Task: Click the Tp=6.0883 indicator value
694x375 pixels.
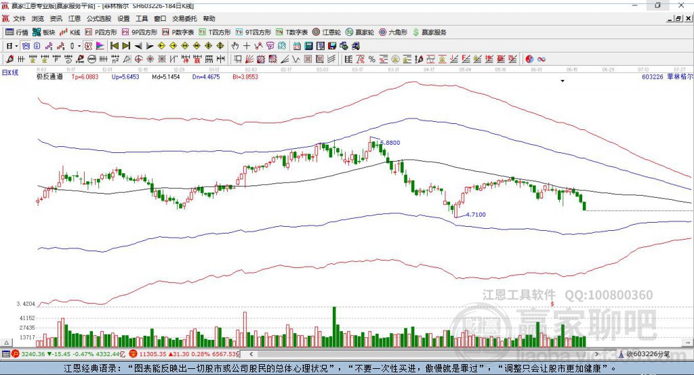Action: coord(85,76)
